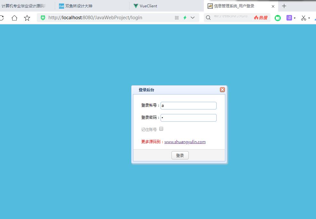Focus the 登录密码 password field
316x219 pixels.
point(188,118)
